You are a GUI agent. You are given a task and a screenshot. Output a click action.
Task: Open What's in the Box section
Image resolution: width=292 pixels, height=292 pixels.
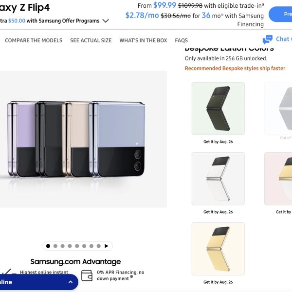coord(143,40)
